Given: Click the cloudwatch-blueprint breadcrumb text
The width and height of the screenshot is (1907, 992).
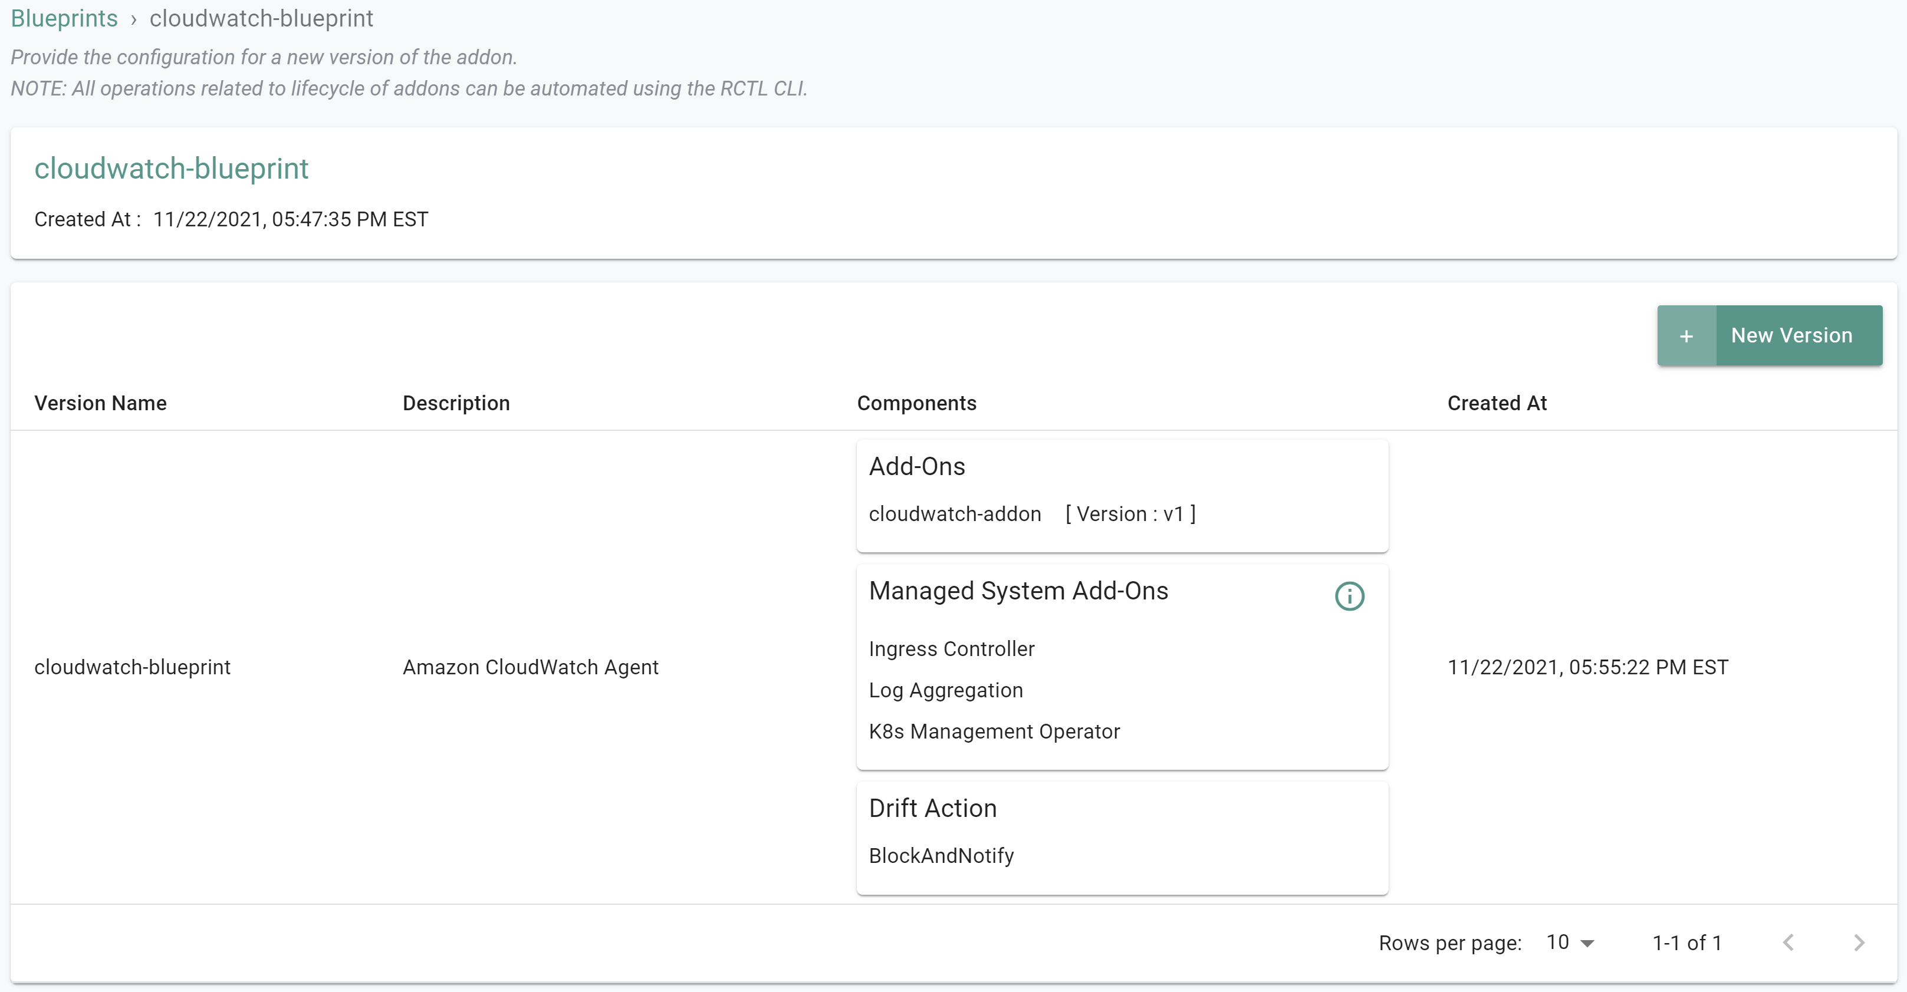Looking at the screenshot, I should coord(261,18).
